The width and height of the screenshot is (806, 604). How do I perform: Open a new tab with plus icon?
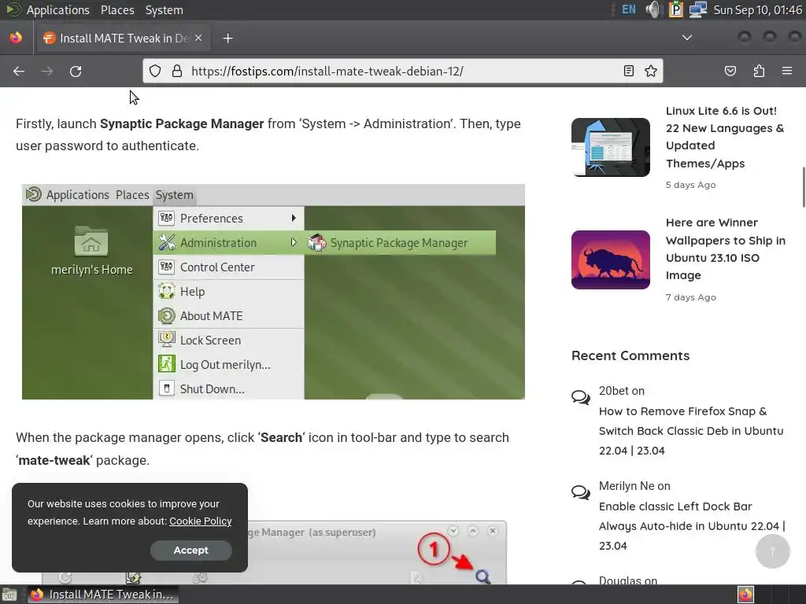(227, 39)
